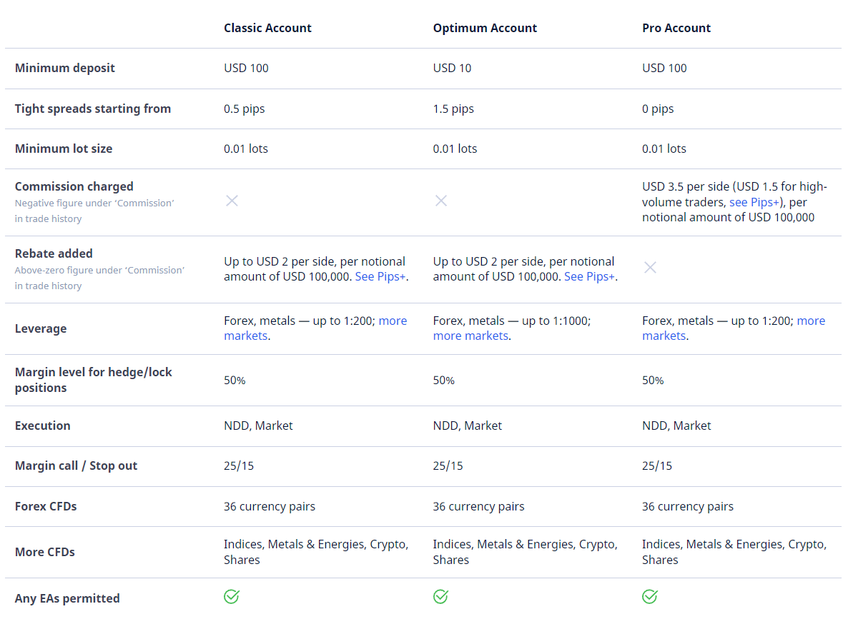Click the '0 pips' Pro Account spread value
Viewport: 848px width, 619px height.
tap(658, 109)
